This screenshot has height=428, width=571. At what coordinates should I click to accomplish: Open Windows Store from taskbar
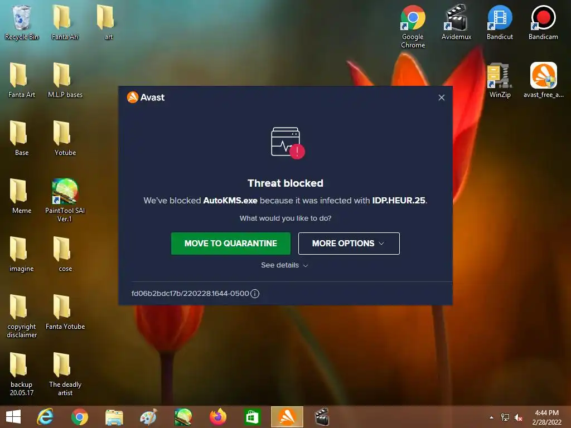point(253,417)
